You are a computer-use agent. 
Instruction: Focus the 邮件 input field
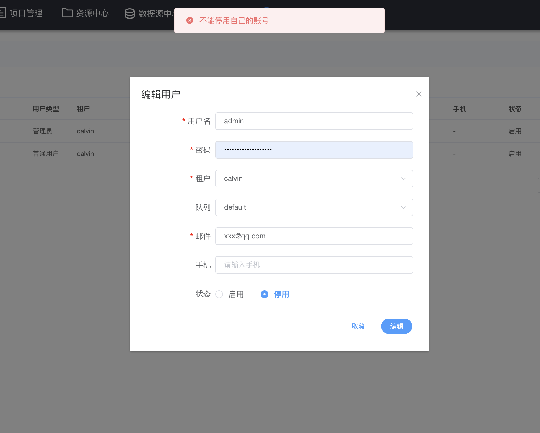tap(314, 236)
